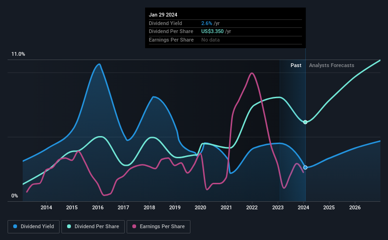Click the Past region label

tap(296, 65)
